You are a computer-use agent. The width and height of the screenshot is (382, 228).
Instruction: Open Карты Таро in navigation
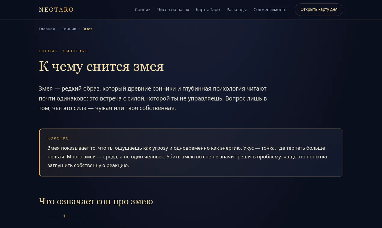pyautogui.click(x=208, y=10)
